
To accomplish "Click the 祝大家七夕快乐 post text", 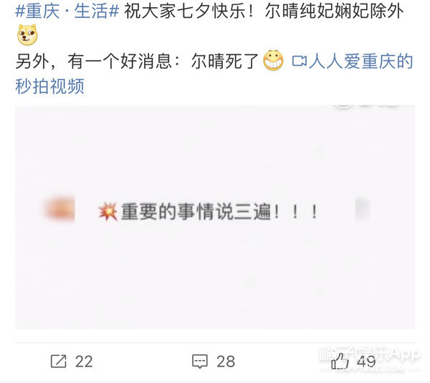I will 189,11.
